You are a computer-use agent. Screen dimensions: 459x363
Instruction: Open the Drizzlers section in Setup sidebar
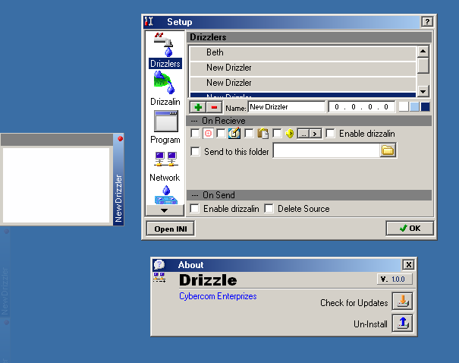pyautogui.click(x=165, y=50)
